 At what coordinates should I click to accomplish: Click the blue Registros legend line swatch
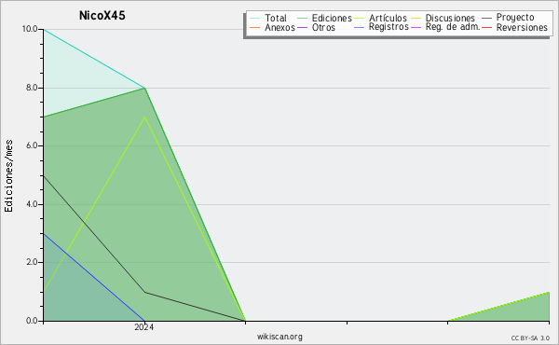[359, 28]
